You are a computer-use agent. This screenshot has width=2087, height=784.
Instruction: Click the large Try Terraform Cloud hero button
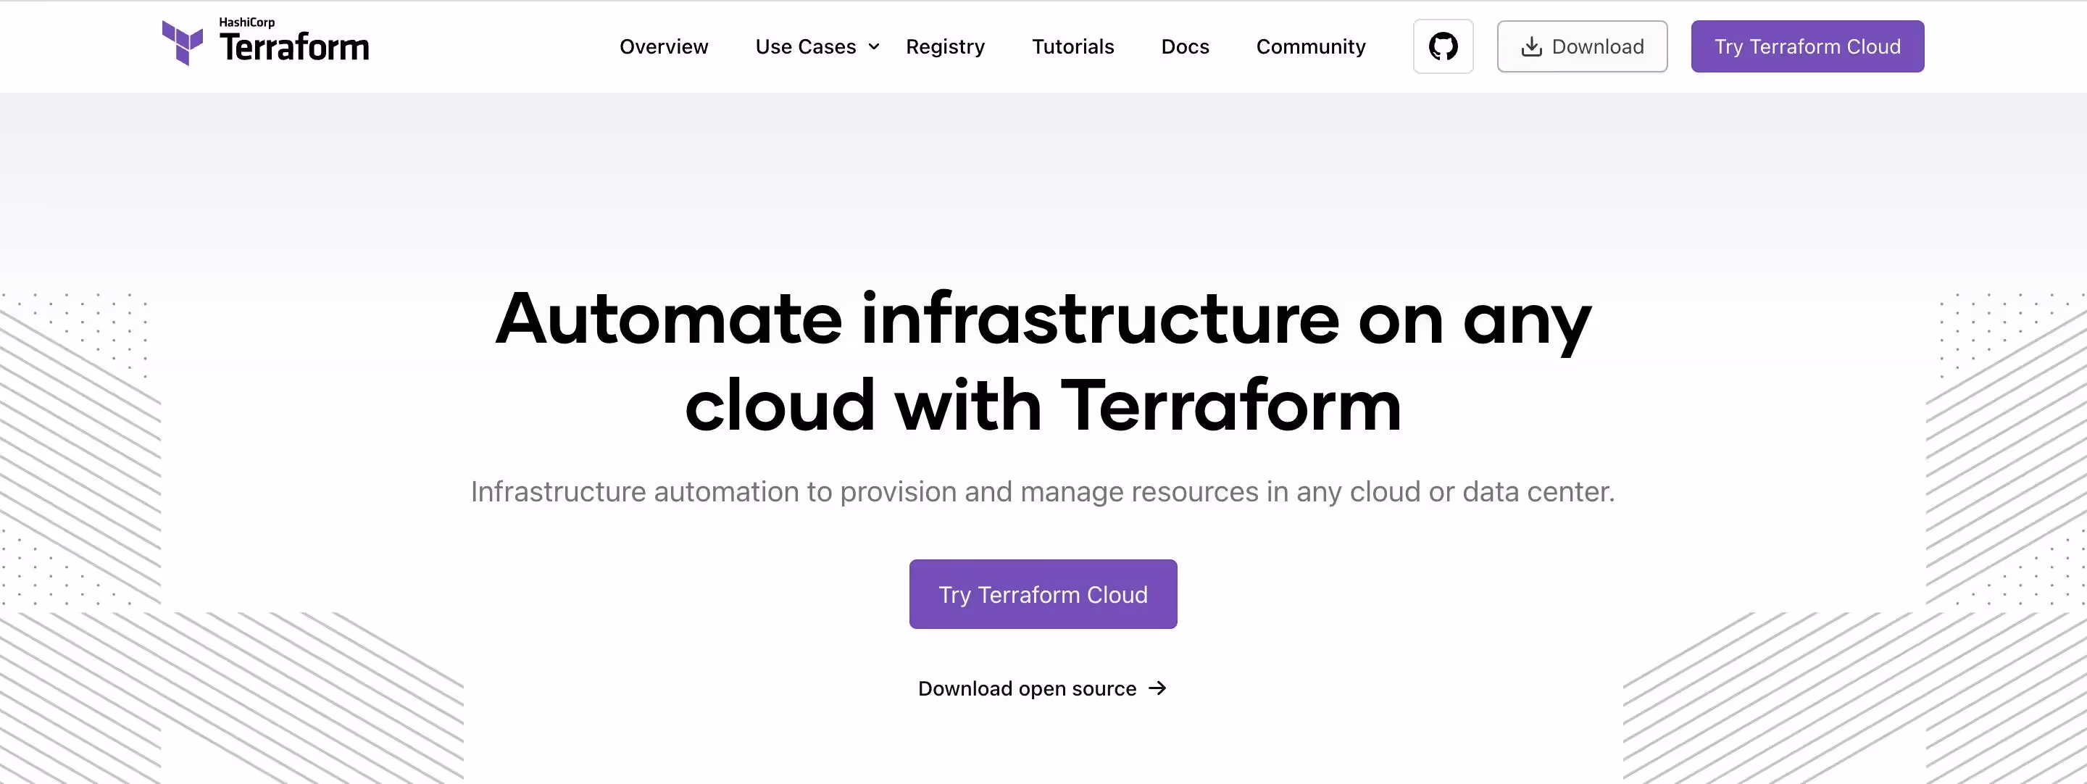tap(1043, 593)
